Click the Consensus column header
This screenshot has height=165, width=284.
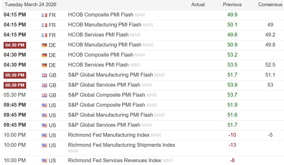[x=270, y=5]
